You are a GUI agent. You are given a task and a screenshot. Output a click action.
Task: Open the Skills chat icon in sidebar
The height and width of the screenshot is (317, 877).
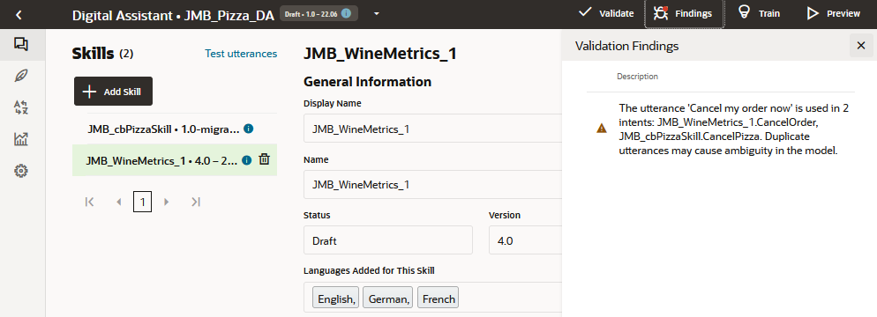21,44
